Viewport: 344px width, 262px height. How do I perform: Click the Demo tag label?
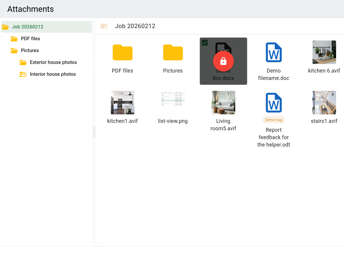tap(274, 120)
